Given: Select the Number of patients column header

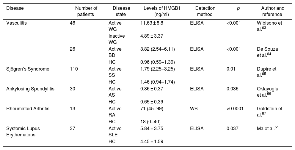Looking at the screenshot, I should pyautogui.click(x=86, y=11).
